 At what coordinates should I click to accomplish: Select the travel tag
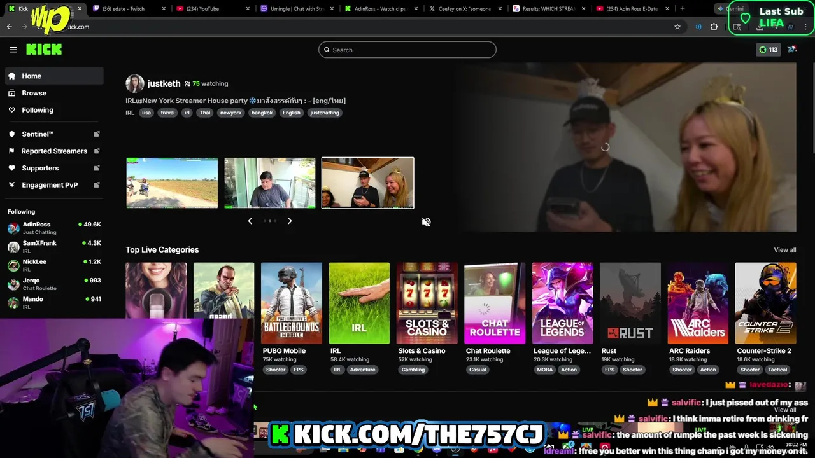167,113
